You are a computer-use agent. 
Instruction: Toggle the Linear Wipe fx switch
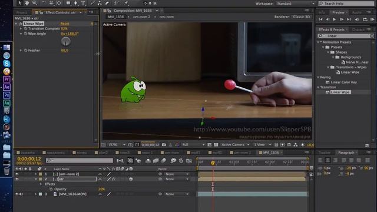(x=21, y=24)
